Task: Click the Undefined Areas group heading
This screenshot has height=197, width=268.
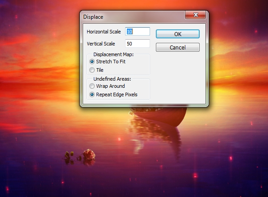Action: click(112, 79)
